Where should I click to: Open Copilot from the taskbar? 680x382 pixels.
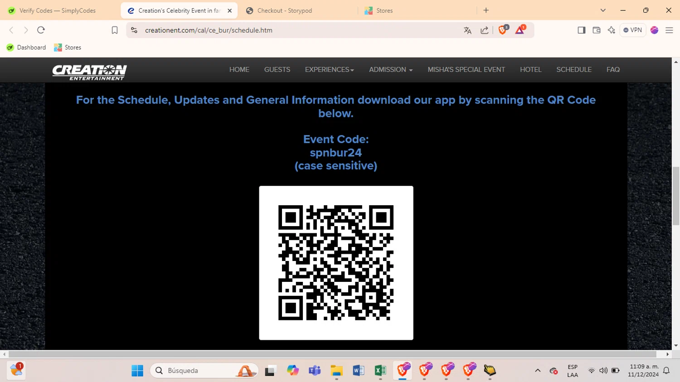[x=293, y=371]
